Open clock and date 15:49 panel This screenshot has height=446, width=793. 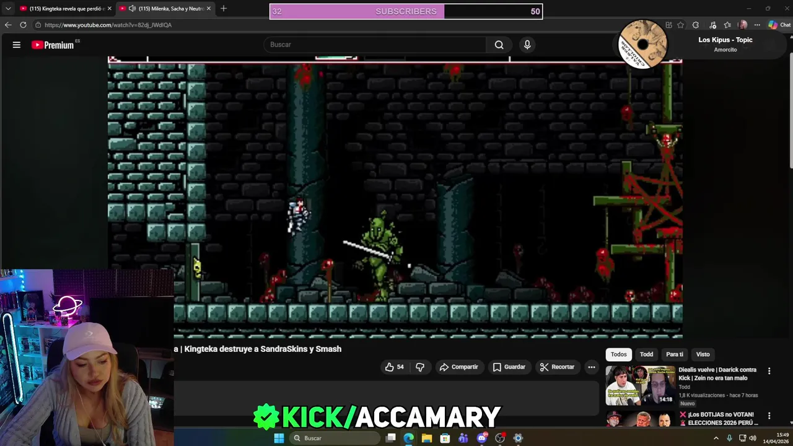point(775,438)
